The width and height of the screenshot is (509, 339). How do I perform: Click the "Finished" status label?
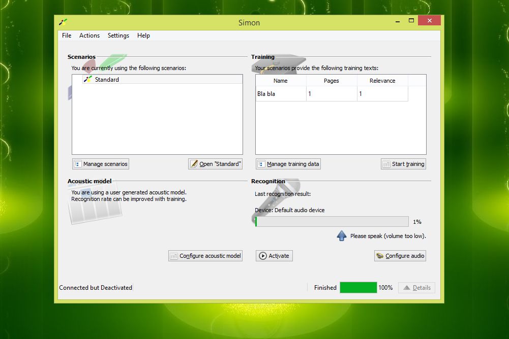325,287
